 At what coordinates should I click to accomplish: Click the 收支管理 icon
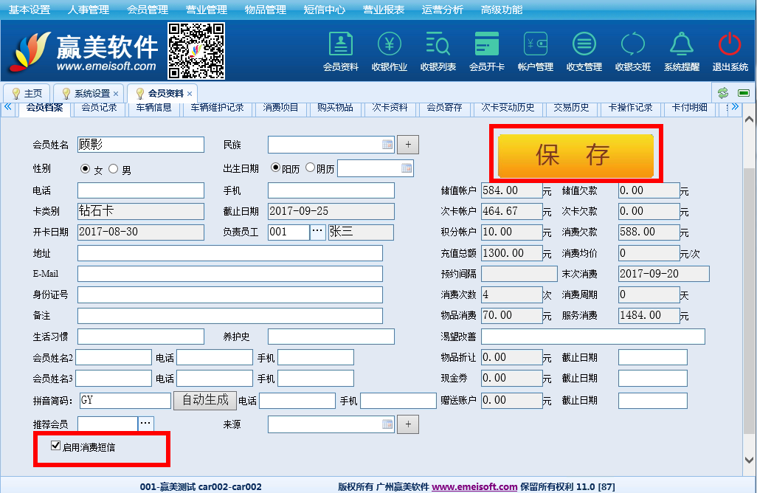coord(584,50)
